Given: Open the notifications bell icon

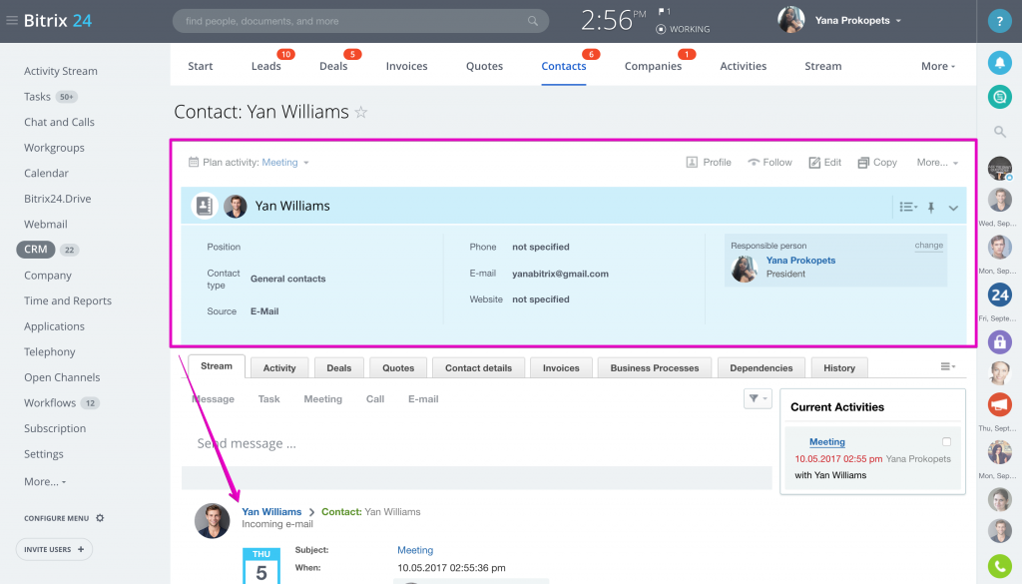Looking at the screenshot, I should (x=999, y=63).
